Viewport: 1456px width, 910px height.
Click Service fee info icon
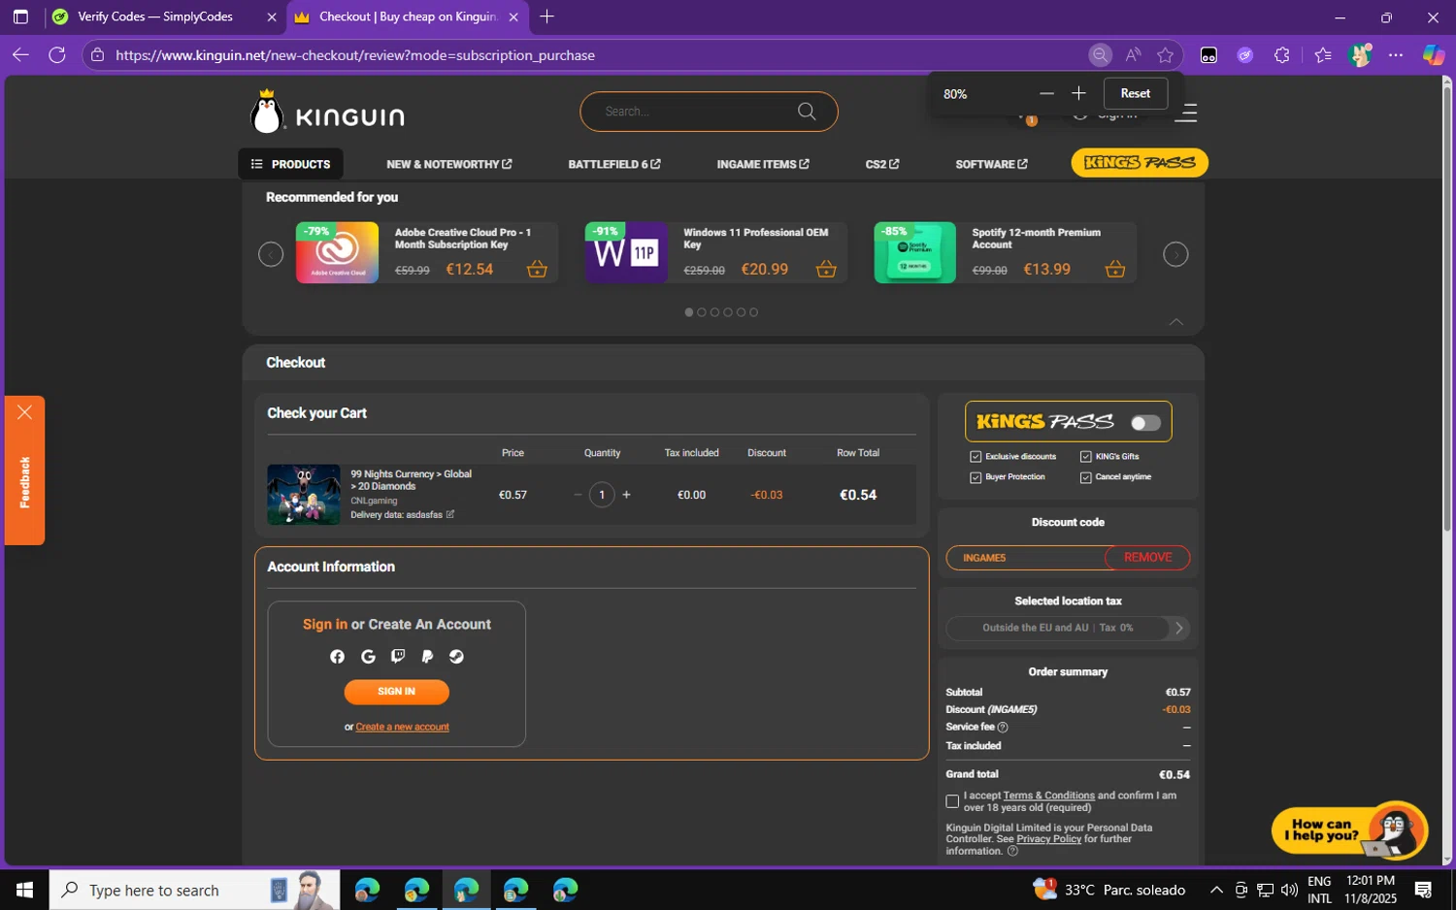tap(1003, 727)
